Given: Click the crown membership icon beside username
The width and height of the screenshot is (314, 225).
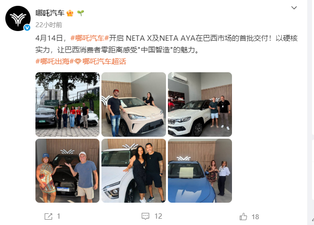Looking at the screenshot, I should pos(70,13).
